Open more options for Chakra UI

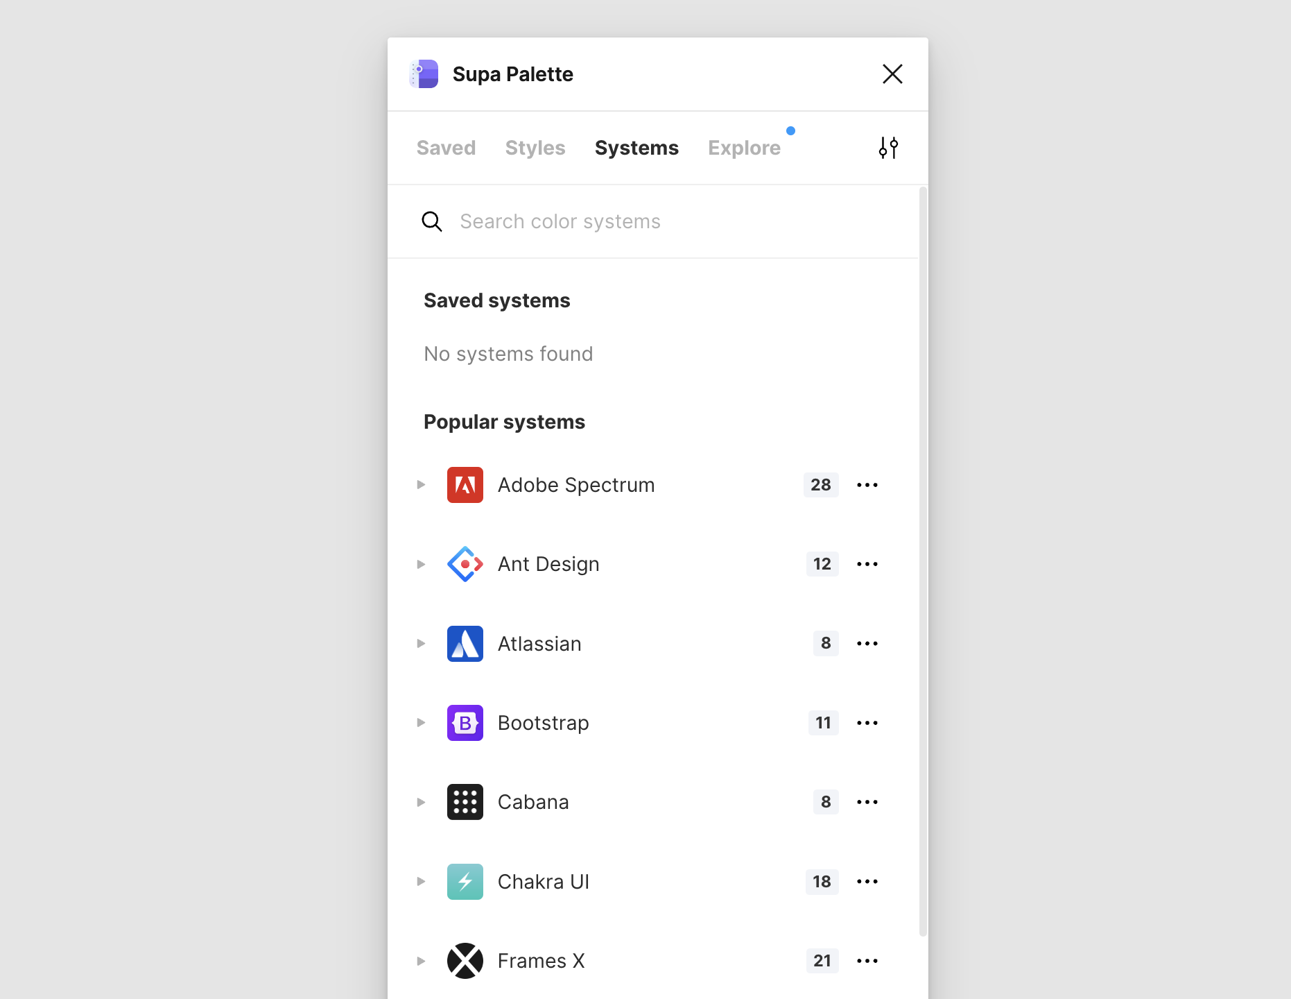point(867,882)
